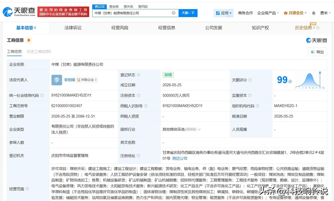This screenshot has height=201, width=334.
Task: Click the 天眼一下 search button
Action: [188, 13]
